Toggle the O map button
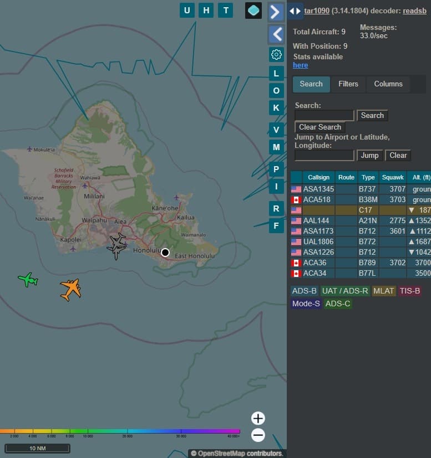 tap(276, 91)
